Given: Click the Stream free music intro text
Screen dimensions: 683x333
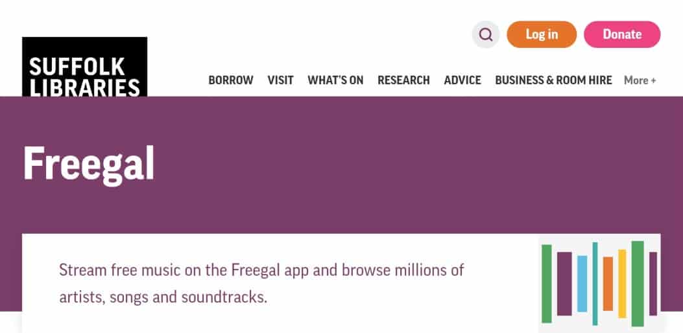Looking at the screenshot, I should point(261,283).
